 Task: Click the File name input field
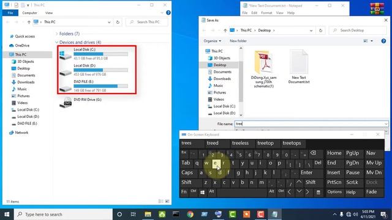pyautogui.click(x=309, y=123)
